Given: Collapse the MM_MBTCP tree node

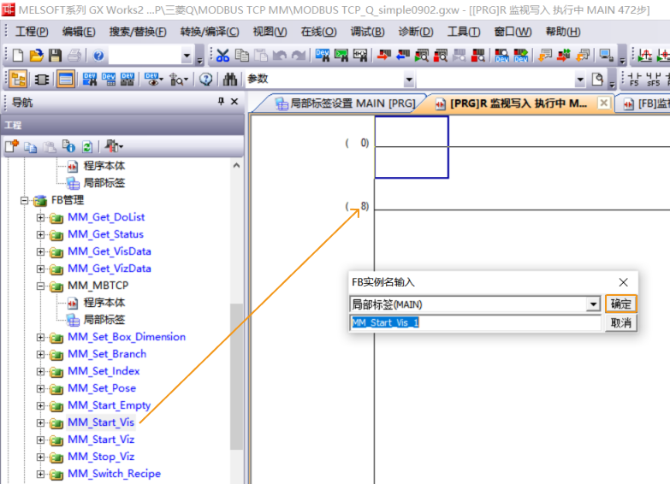Looking at the screenshot, I should [40, 286].
